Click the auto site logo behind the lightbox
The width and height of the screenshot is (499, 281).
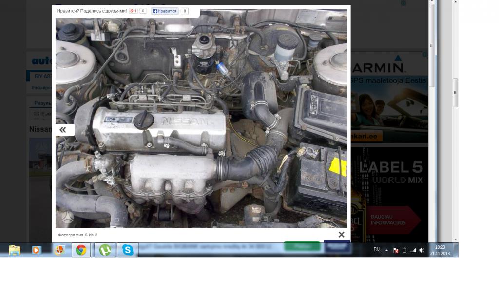click(42, 60)
